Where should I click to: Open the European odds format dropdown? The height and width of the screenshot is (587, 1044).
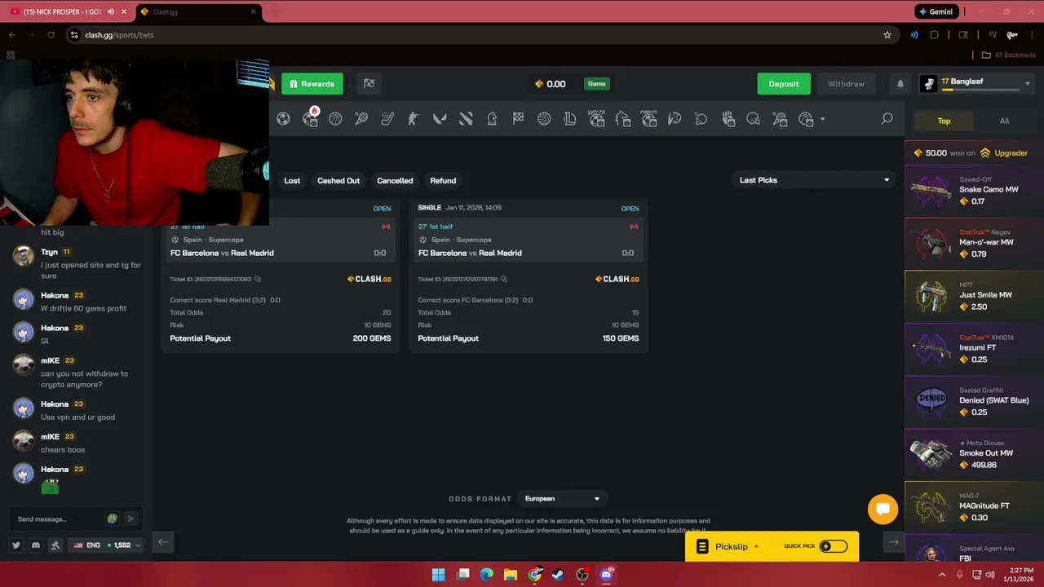563,499
